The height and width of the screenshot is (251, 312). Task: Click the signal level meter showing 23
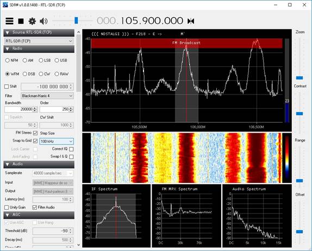coord(287,80)
